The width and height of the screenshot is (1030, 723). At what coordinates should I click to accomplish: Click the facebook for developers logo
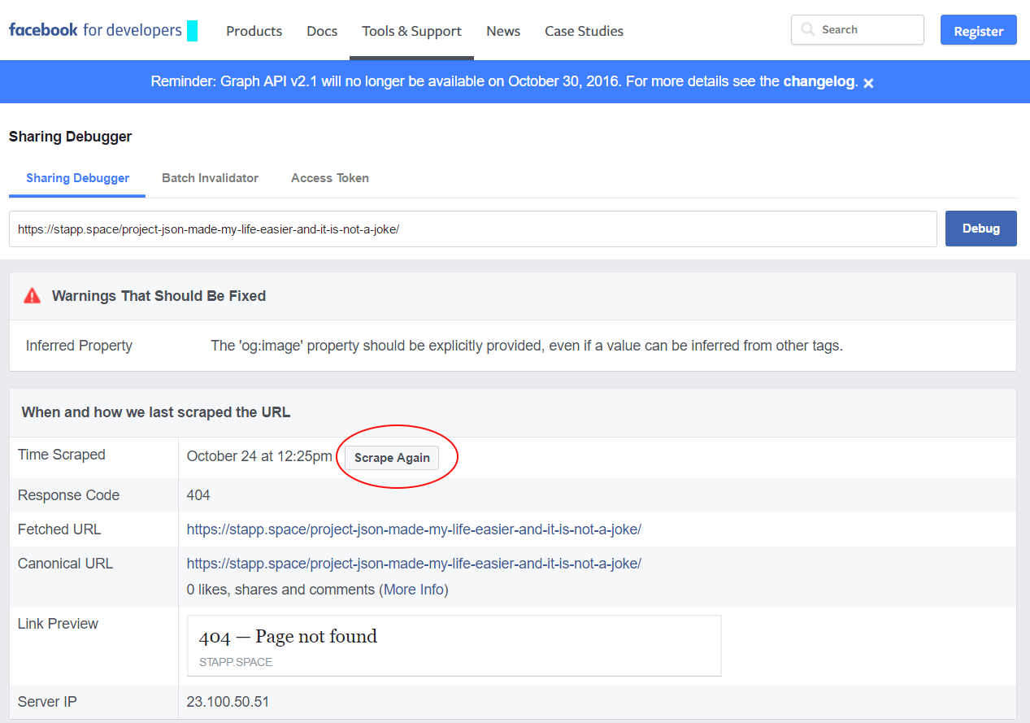pyautogui.click(x=95, y=30)
